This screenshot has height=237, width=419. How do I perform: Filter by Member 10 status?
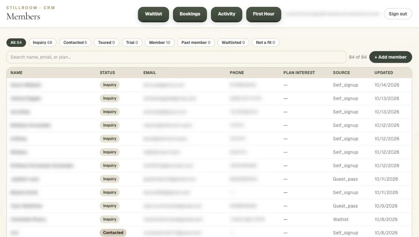point(160,43)
